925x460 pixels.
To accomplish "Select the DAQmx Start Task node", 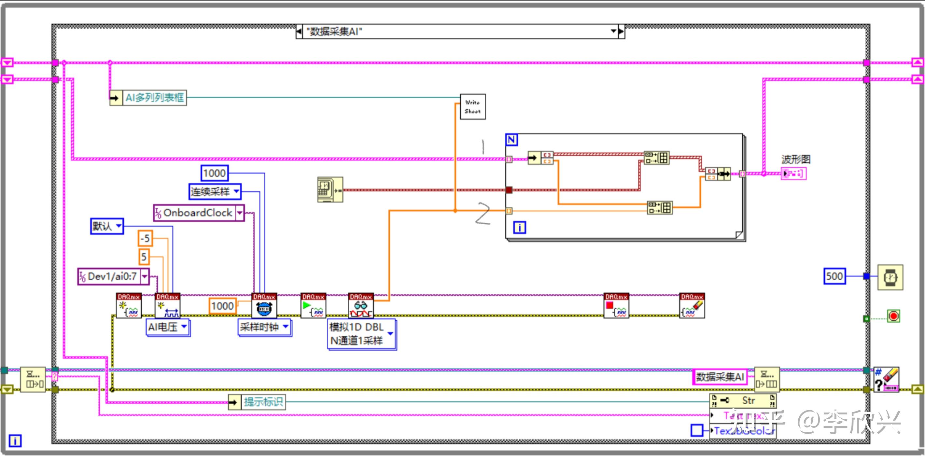I will 314,306.
